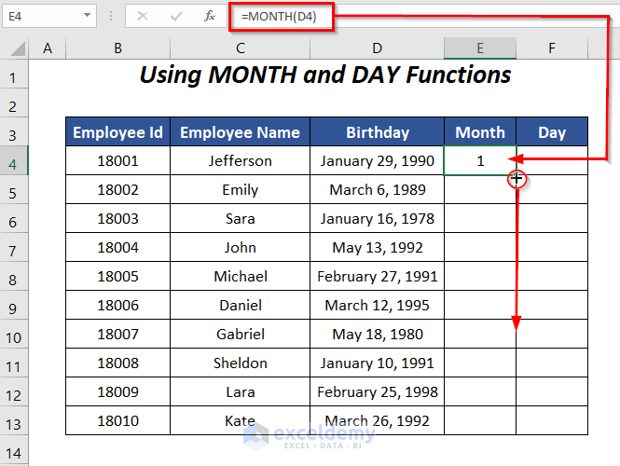
Task: Select cell 'January 29, 1990'
Action: pos(378,160)
